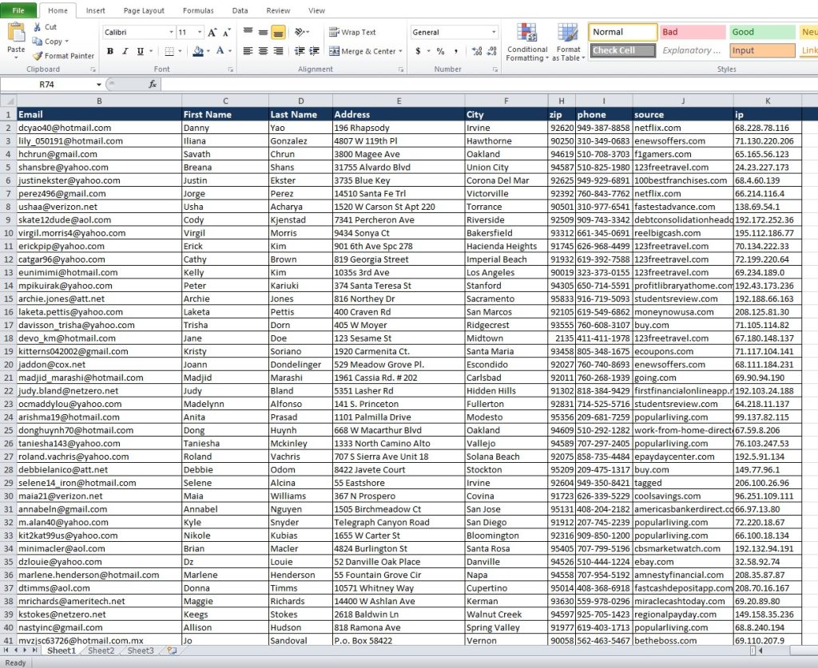Switch to the Page Layout tab
This screenshot has width=818, height=668.
click(144, 10)
